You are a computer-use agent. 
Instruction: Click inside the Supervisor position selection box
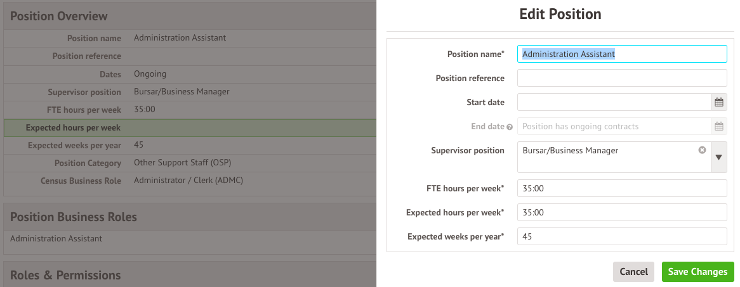[606, 157]
